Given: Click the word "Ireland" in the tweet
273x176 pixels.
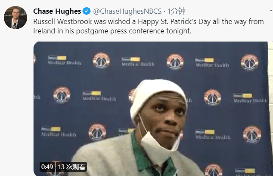Looking at the screenshot, I should (44, 31).
